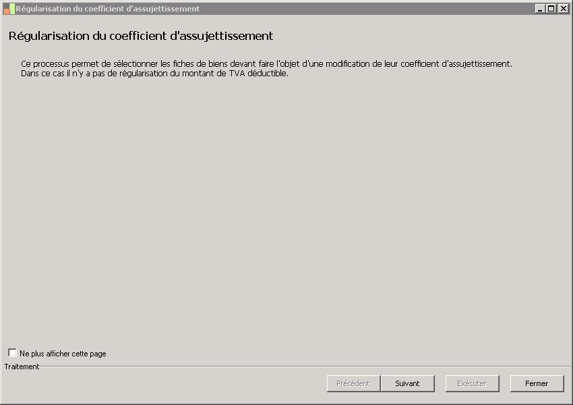
Task: Click the application icon in the title bar
Action: pos(9,9)
